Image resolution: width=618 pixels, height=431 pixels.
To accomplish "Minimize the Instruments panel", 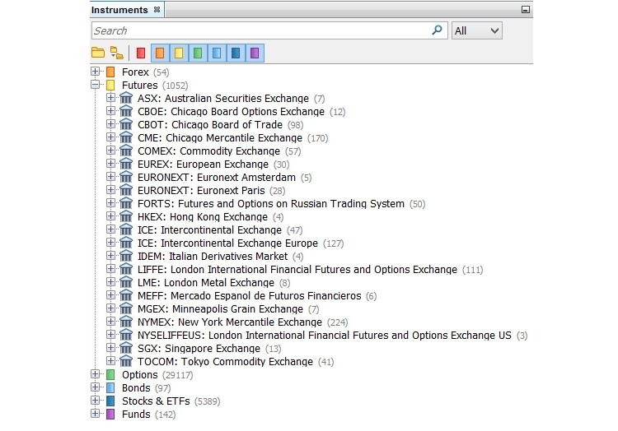I will [x=526, y=9].
